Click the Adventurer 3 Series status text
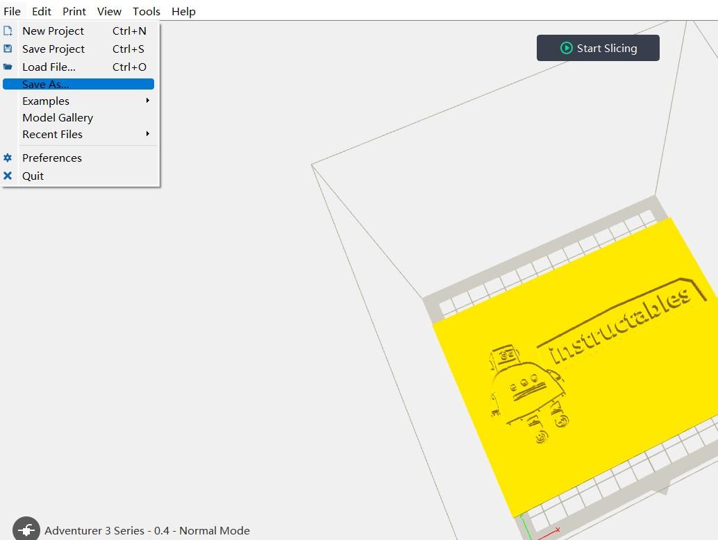Image resolution: width=718 pixels, height=540 pixels. point(147,530)
